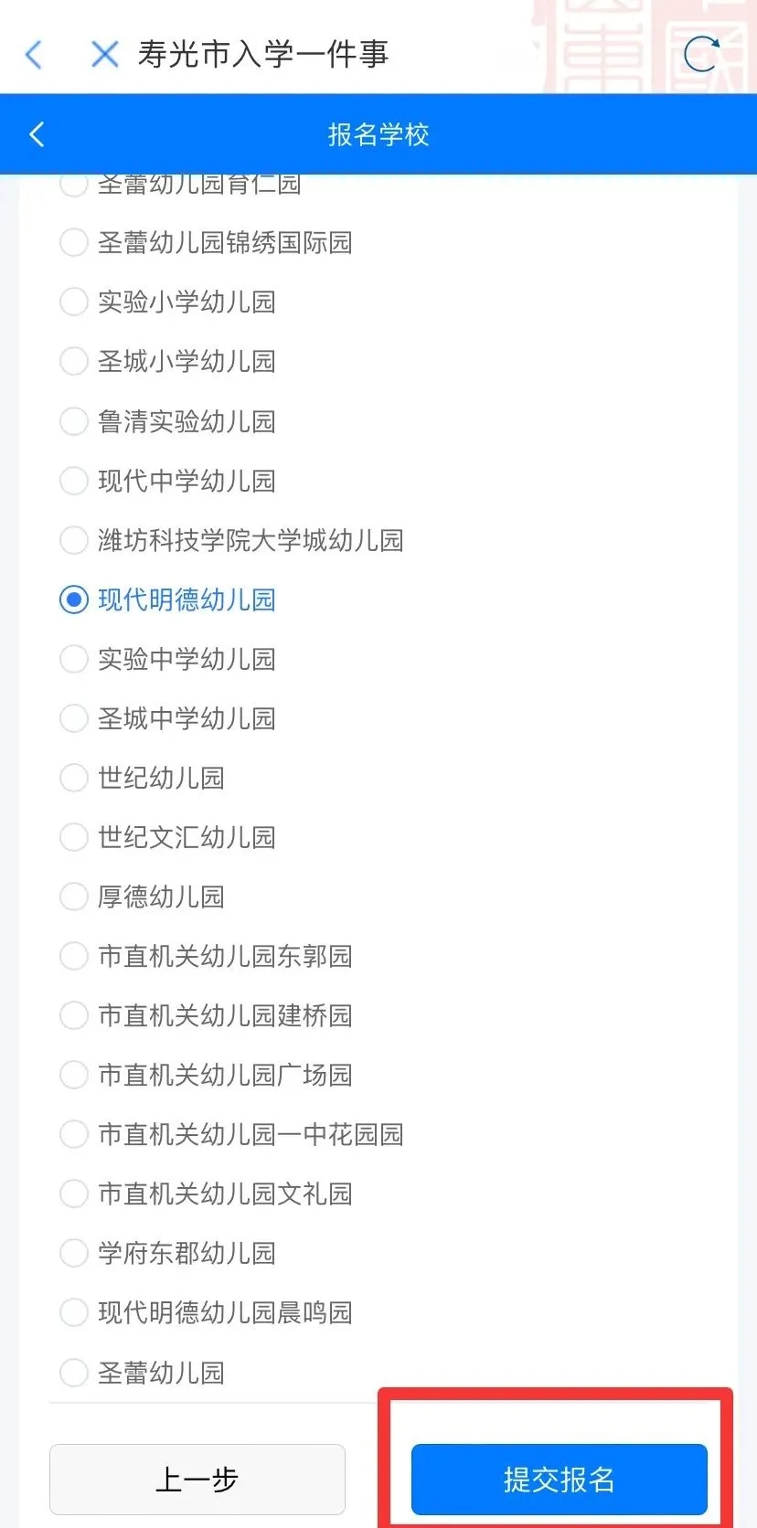Pick 市直机关幼儿园东郭园
Screen dimensions: 757x1528
(x=73, y=956)
